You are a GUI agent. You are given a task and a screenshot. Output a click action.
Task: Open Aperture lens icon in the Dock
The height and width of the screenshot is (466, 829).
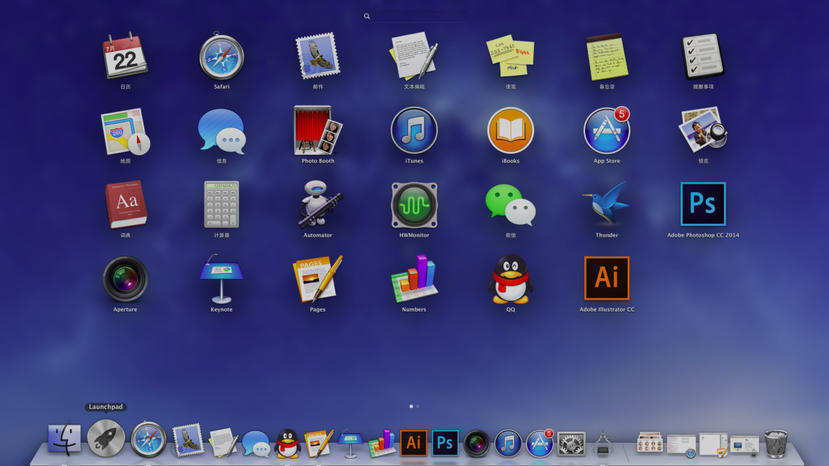coord(476,443)
